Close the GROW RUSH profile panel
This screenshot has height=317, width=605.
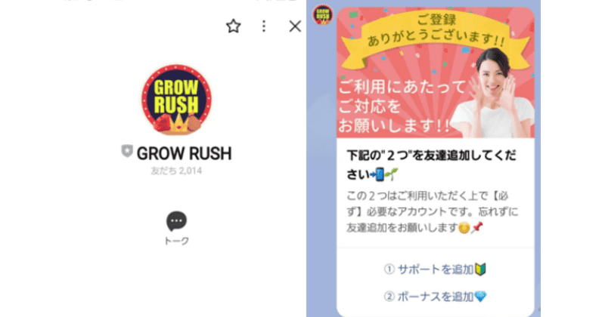(295, 26)
